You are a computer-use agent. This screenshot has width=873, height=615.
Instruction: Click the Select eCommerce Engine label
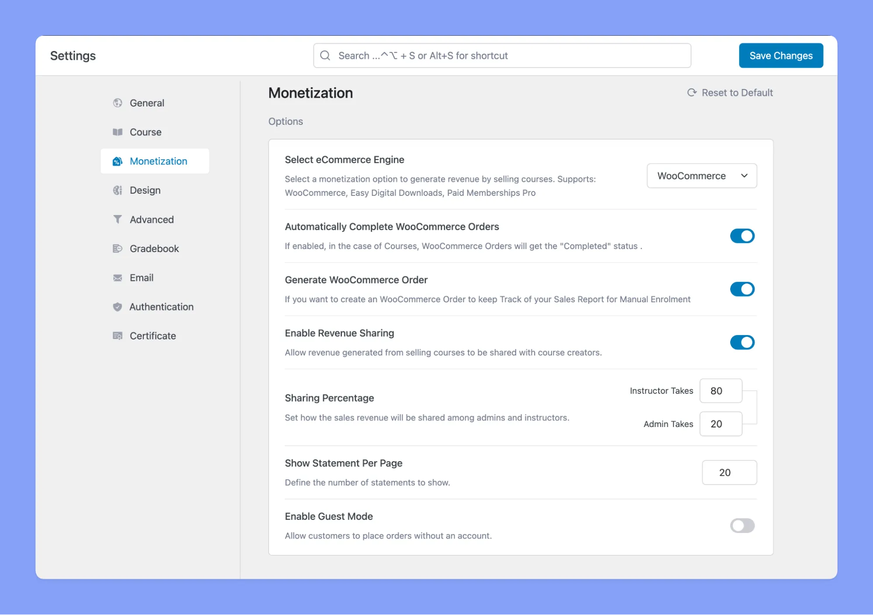345,160
